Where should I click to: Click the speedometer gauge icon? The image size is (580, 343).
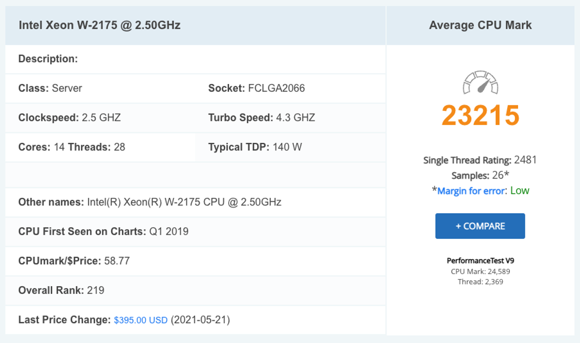480,83
